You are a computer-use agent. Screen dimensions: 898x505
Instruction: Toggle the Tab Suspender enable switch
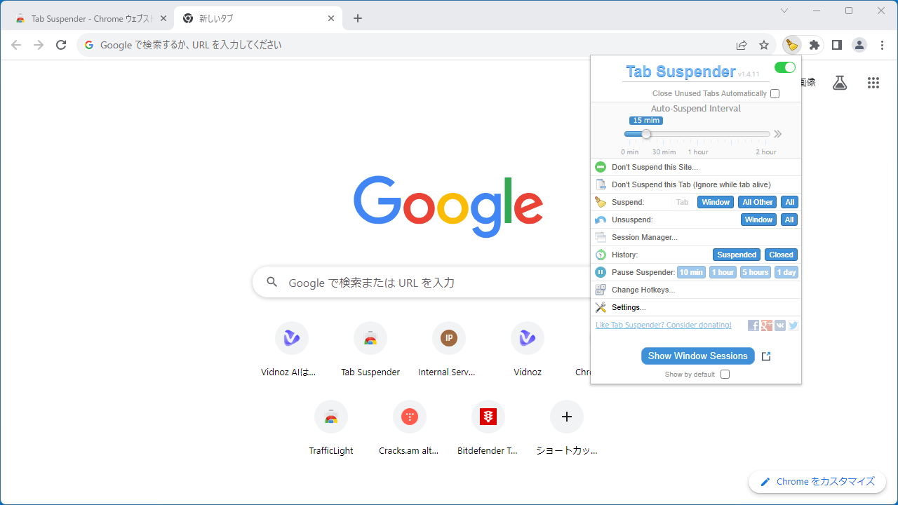click(785, 67)
